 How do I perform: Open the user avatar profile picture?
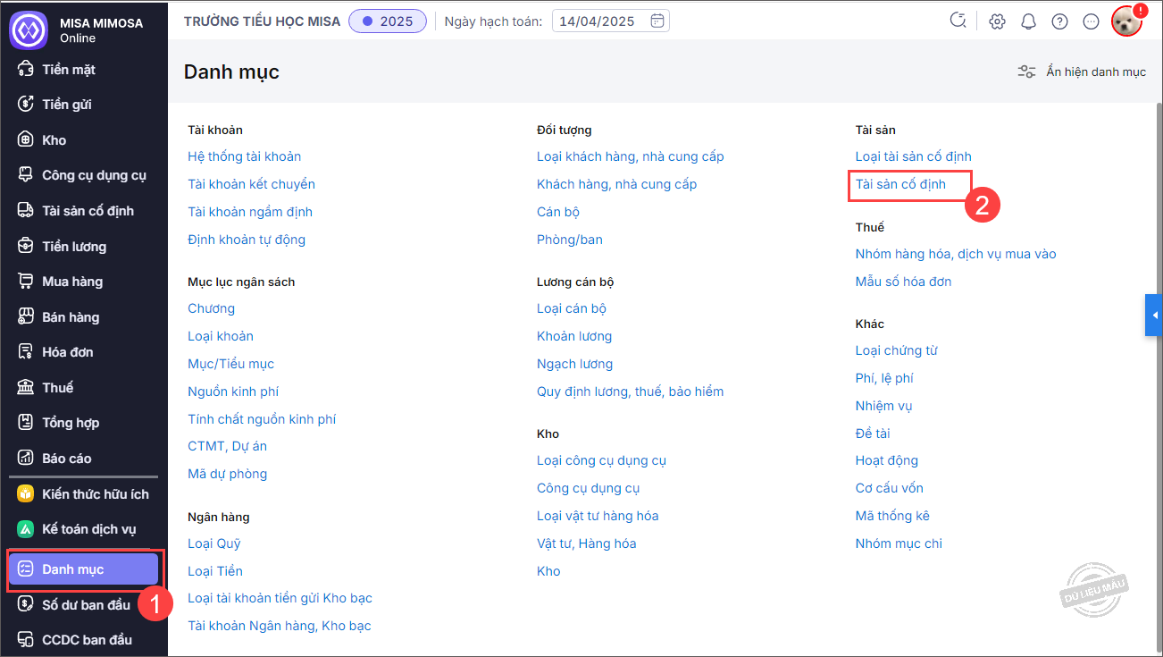click(x=1125, y=21)
